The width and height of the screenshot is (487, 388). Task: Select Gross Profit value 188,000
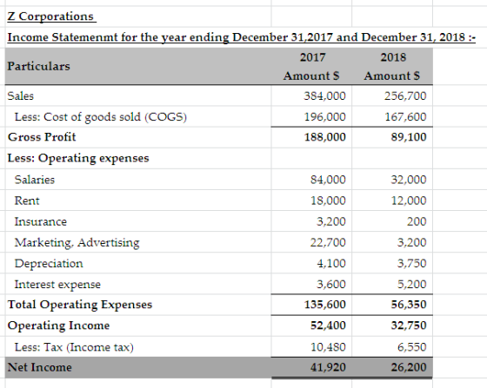click(x=324, y=137)
